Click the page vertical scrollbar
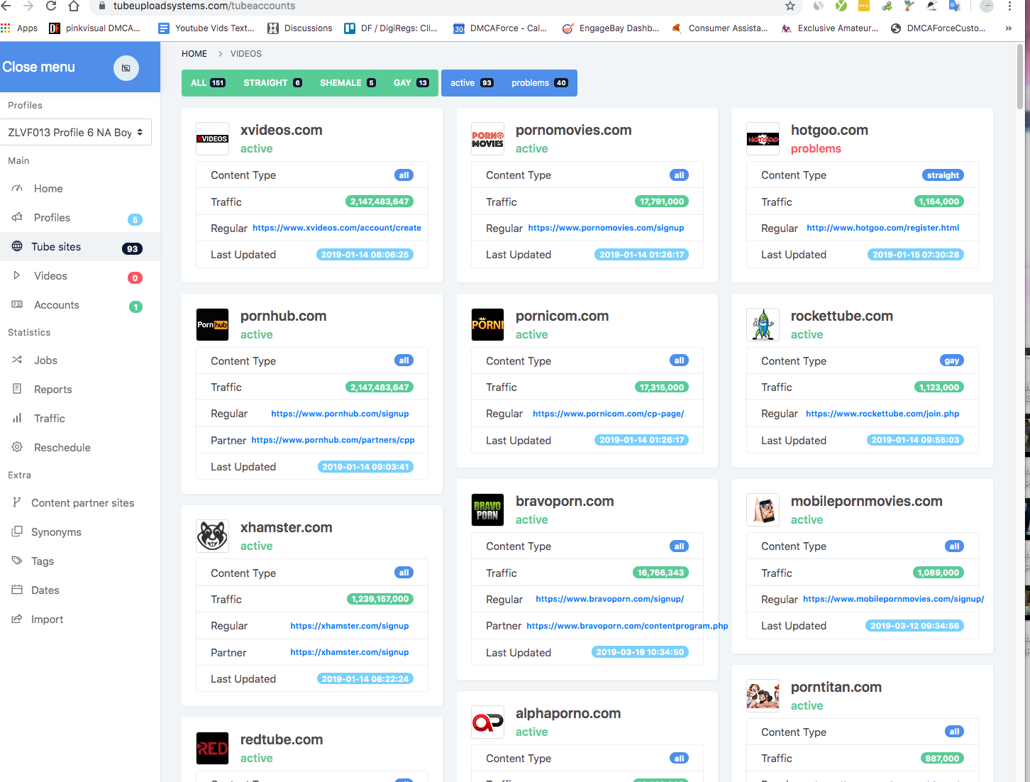Image resolution: width=1030 pixels, height=782 pixels. point(1020,77)
